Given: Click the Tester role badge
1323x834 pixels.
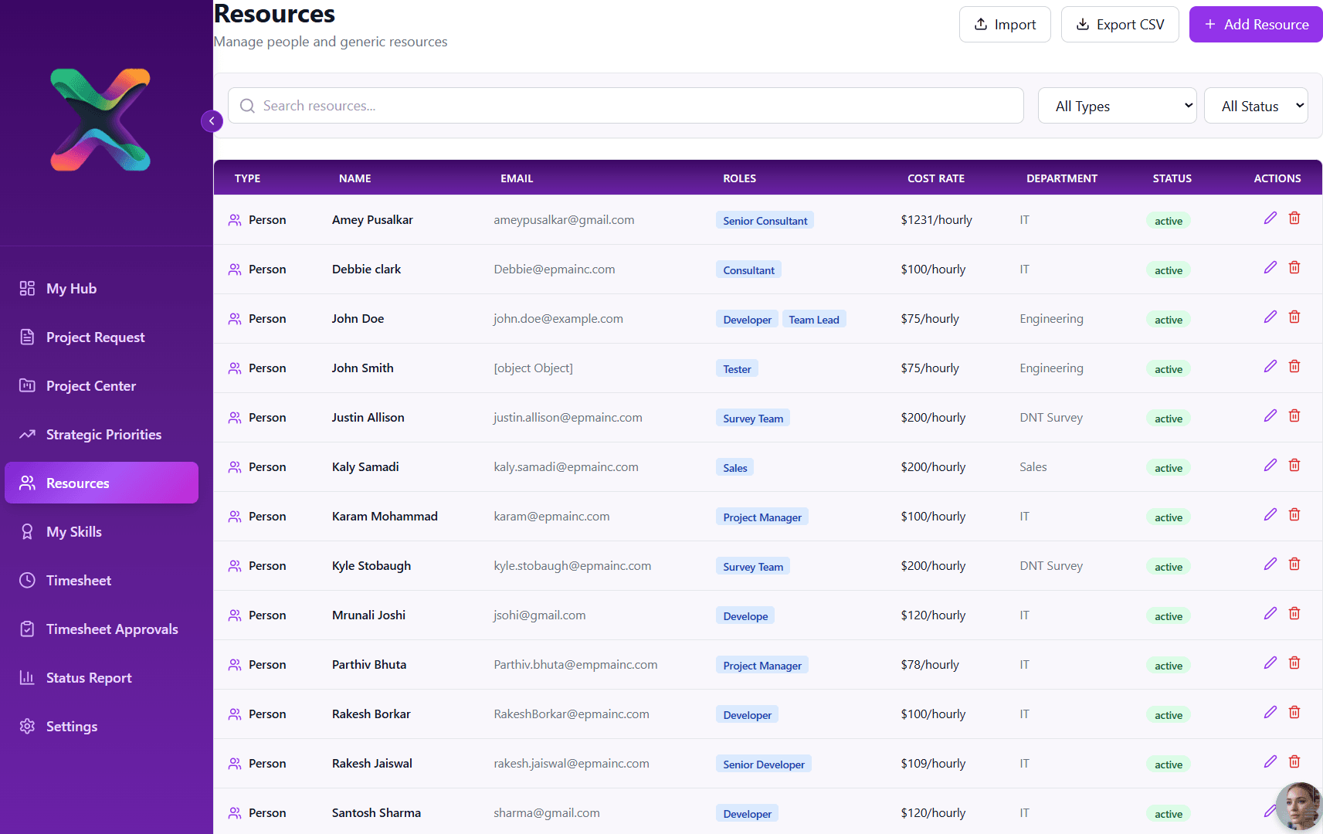Looking at the screenshot, I should pos(737,369).
